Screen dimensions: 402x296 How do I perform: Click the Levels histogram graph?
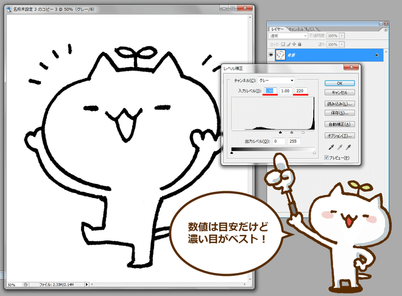coord(273,113)
